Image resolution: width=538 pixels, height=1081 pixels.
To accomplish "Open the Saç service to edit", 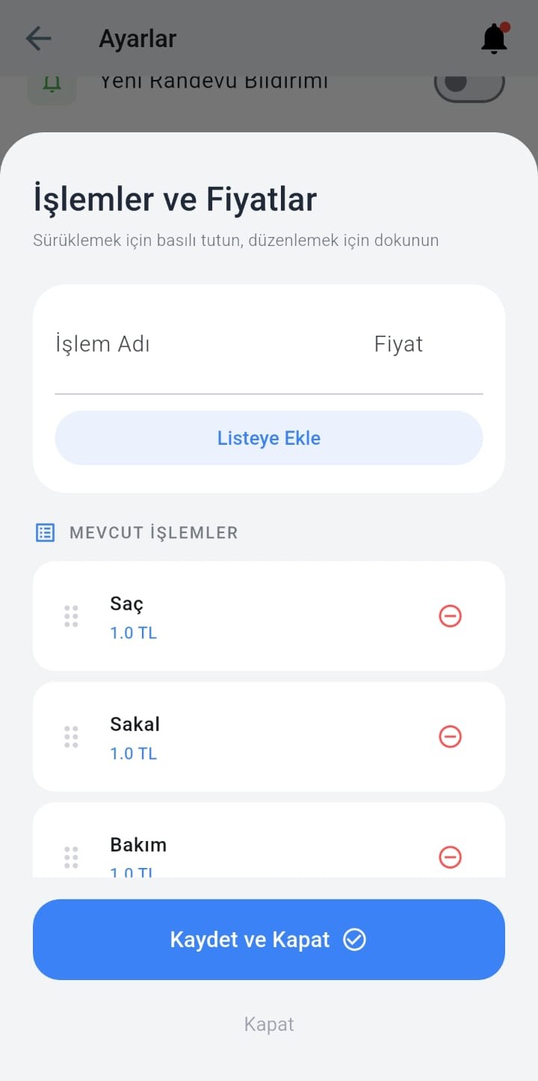I will click(x=127, y=604).
